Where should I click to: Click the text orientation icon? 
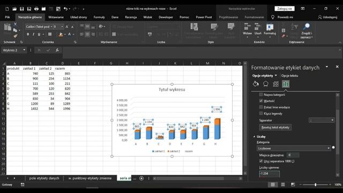[101, 26]
